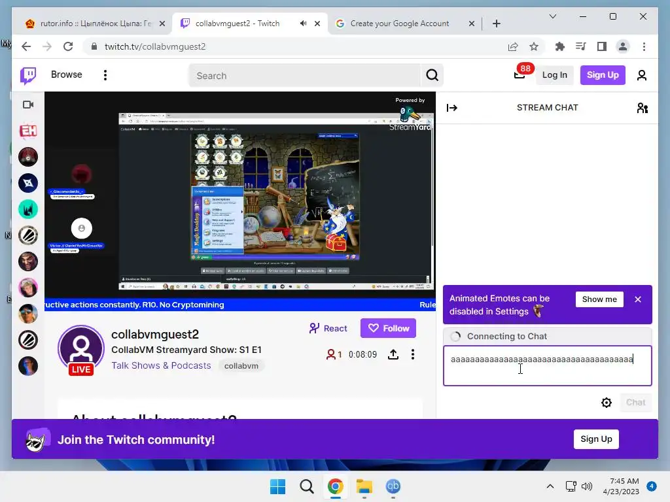Open the Windows Start menu

(277, 486)
